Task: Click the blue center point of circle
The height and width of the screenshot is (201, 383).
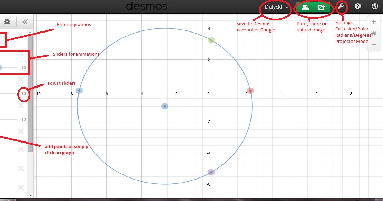Action: coord(165,106)
